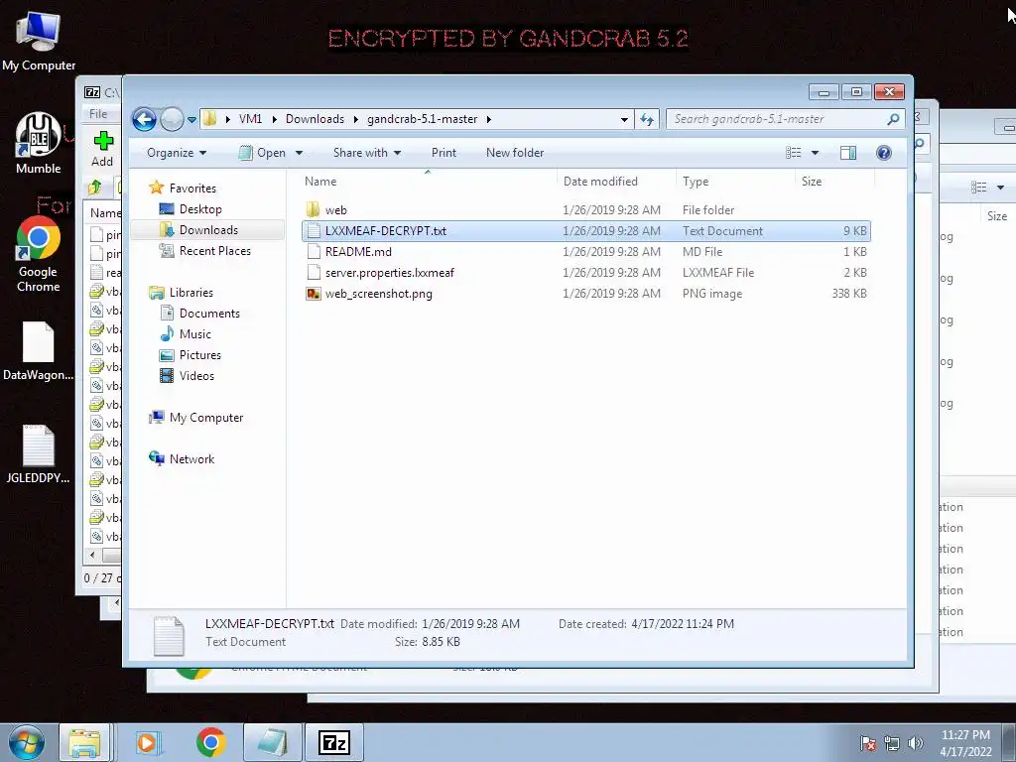The width and height of the screenshot is (1016, 762).
Task: Open Music library
Action: 195,334
